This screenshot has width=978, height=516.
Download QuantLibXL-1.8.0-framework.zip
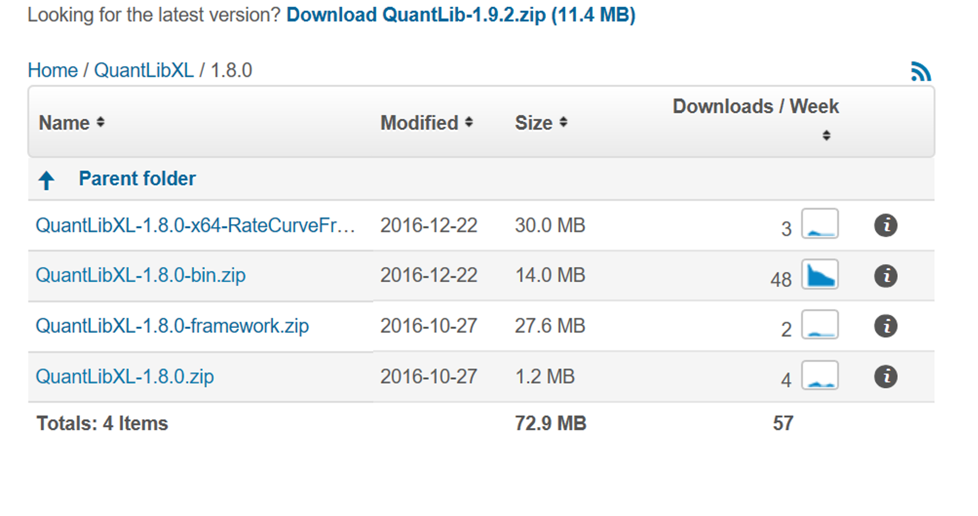172,326
